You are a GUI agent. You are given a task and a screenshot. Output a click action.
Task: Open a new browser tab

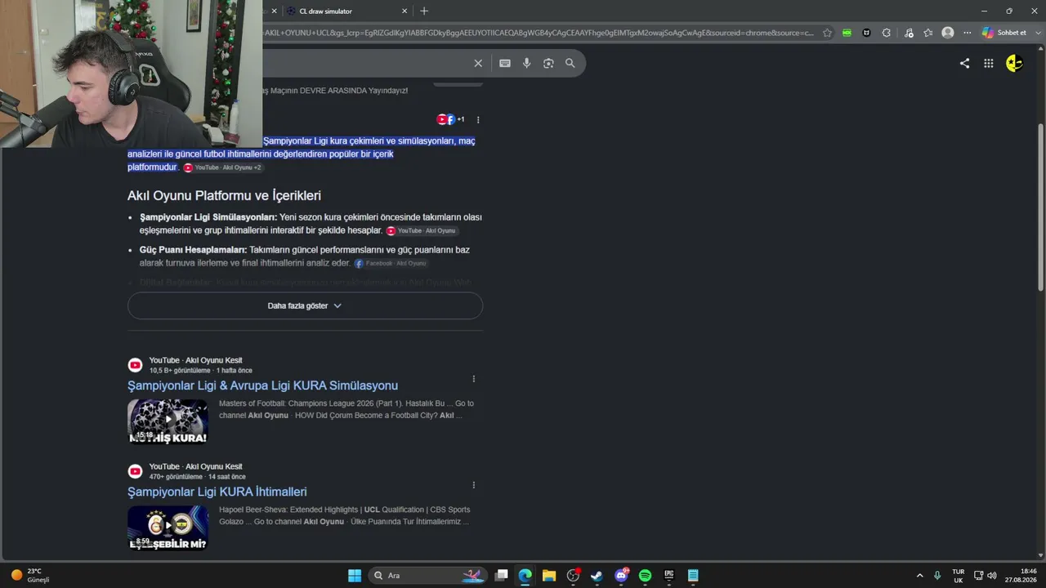click(x=423, y=11)
